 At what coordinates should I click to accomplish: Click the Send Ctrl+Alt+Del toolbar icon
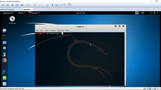click(x=35, y=5)
